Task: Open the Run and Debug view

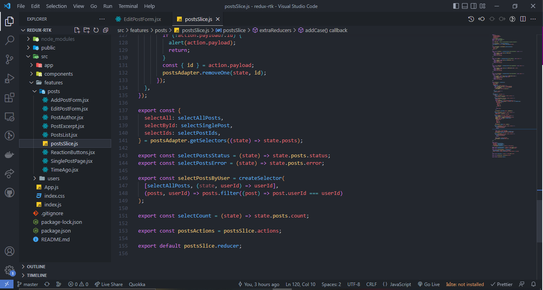Action: [10, 78]
